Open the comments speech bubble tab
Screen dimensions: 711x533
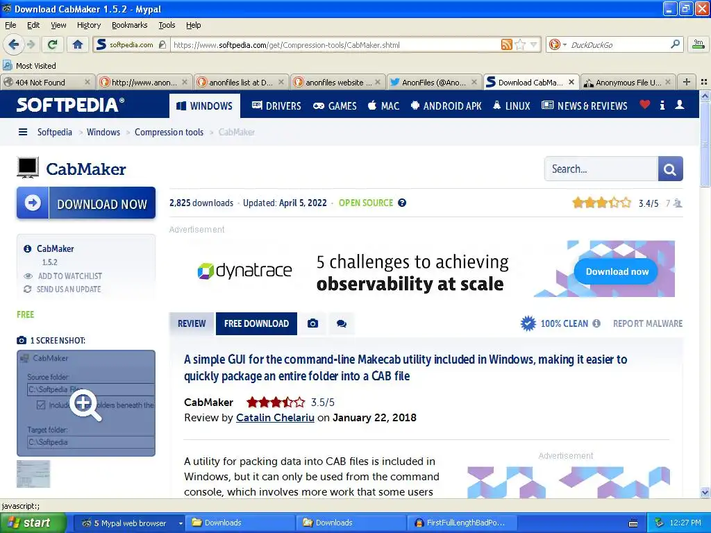(x=342, y=323)
